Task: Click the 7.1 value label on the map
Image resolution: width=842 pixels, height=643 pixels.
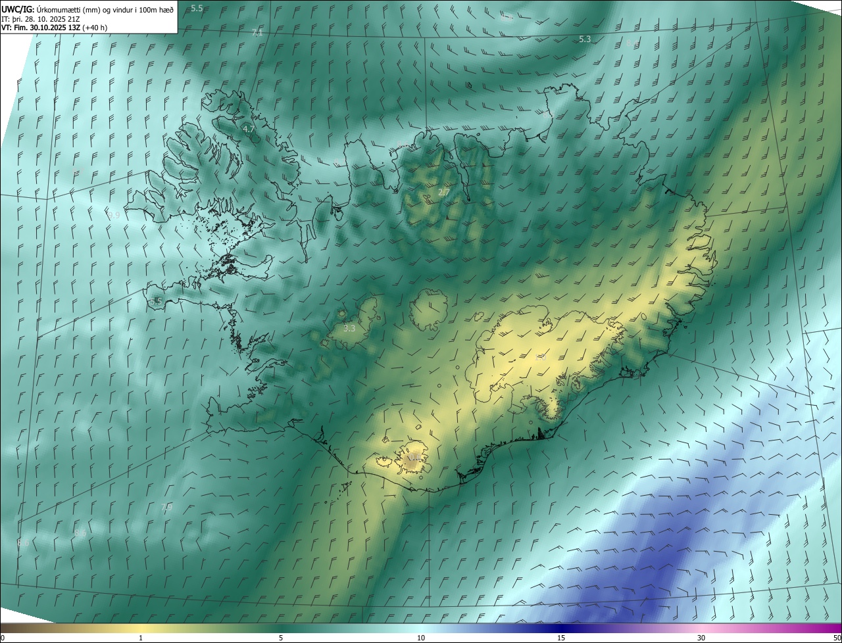Action: [257, 33]
